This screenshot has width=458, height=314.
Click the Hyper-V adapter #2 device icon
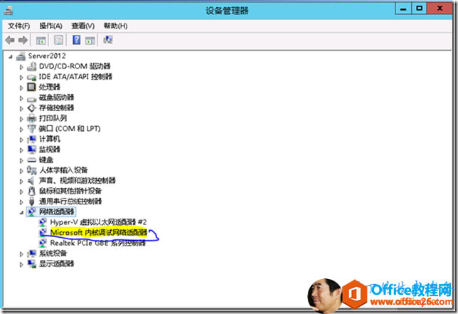click(x=43, y=222)
